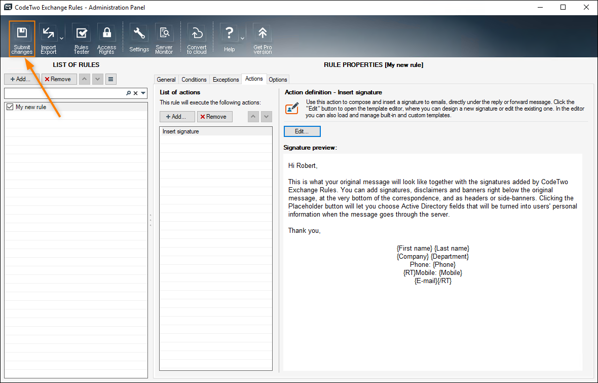
Task: Switch to the Exceptions tab
Action: (x=226, y=80)
